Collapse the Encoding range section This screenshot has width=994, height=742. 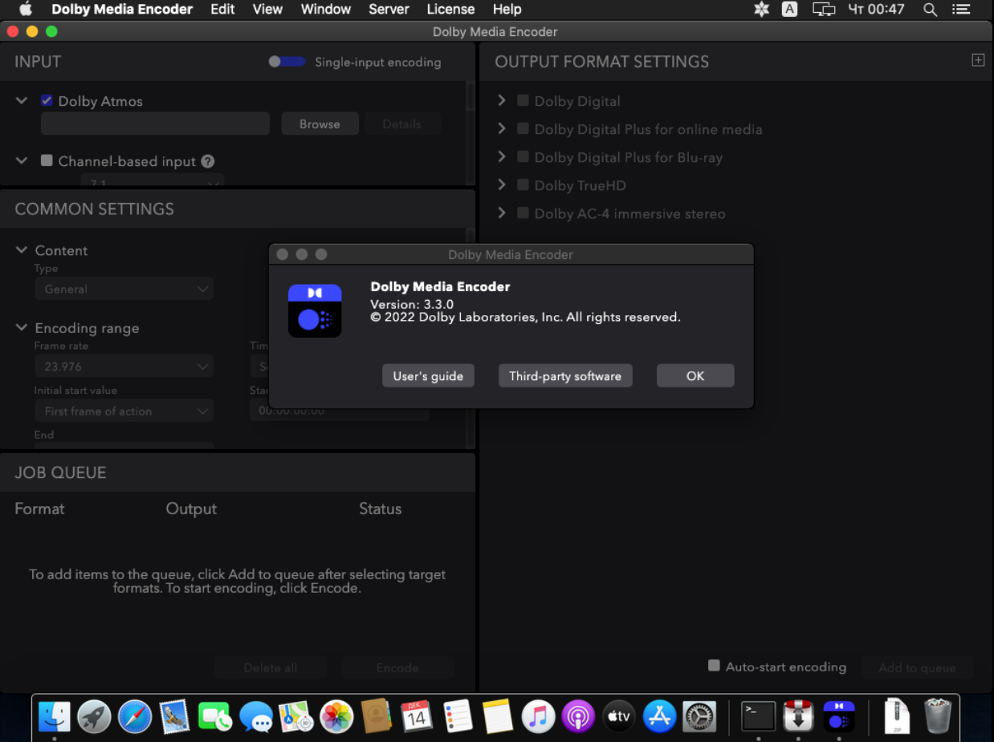(22, 328)
